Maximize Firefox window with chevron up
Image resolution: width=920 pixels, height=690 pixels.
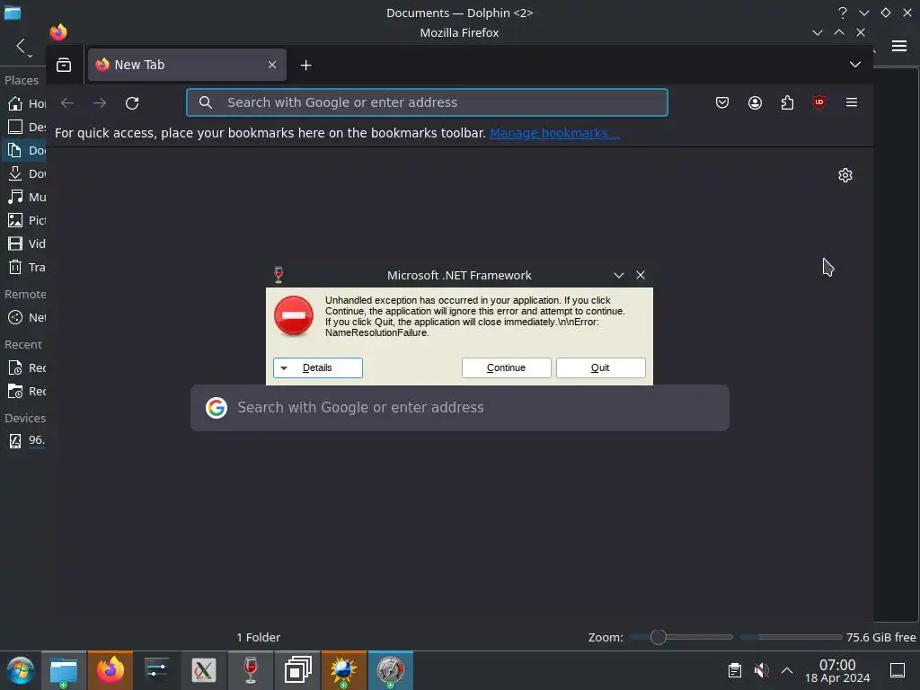coord(839,32)
